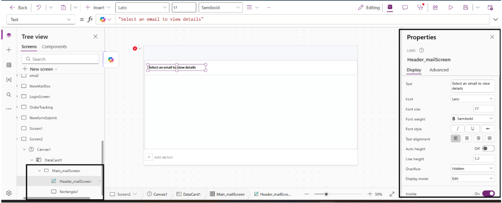Click the Save icon in toolbar
The image size is (502, 203).
(466, 7)
